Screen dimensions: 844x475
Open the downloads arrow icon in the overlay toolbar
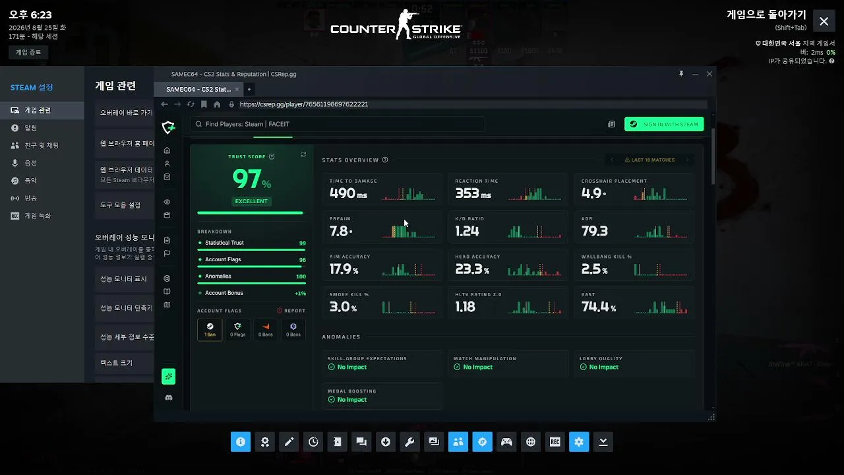[x=386, y=442]
